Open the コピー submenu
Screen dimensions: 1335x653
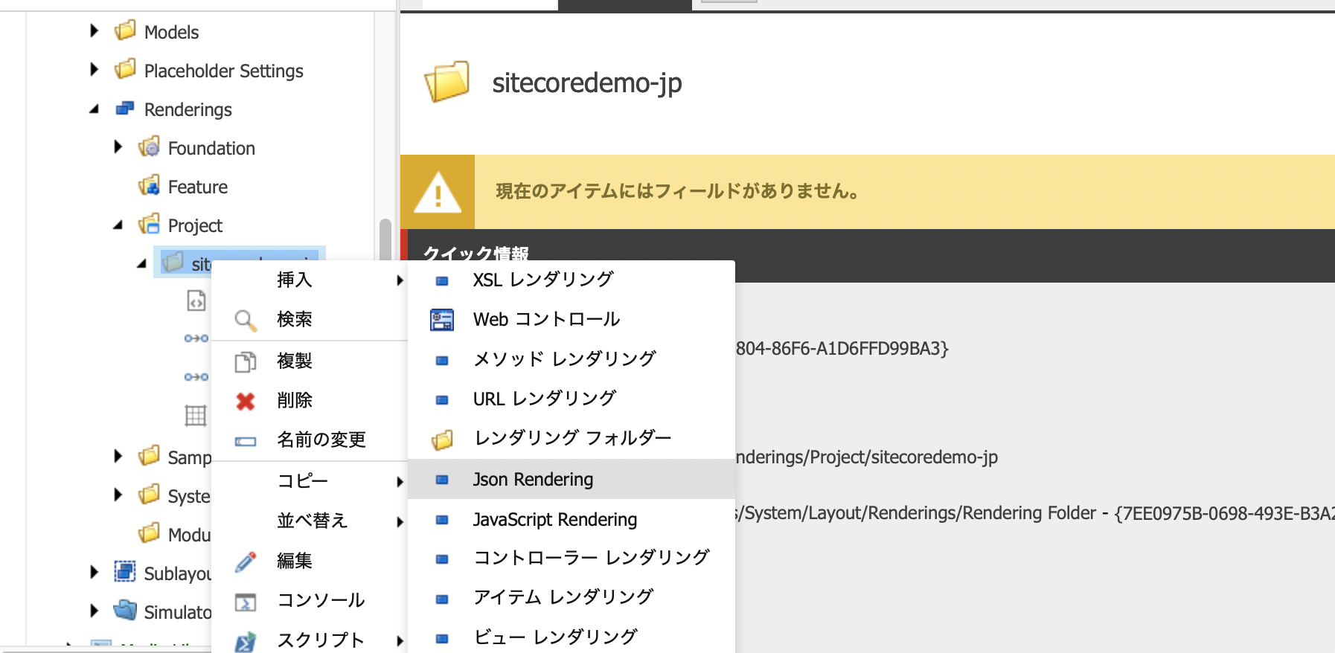click(x=310, y=481)
